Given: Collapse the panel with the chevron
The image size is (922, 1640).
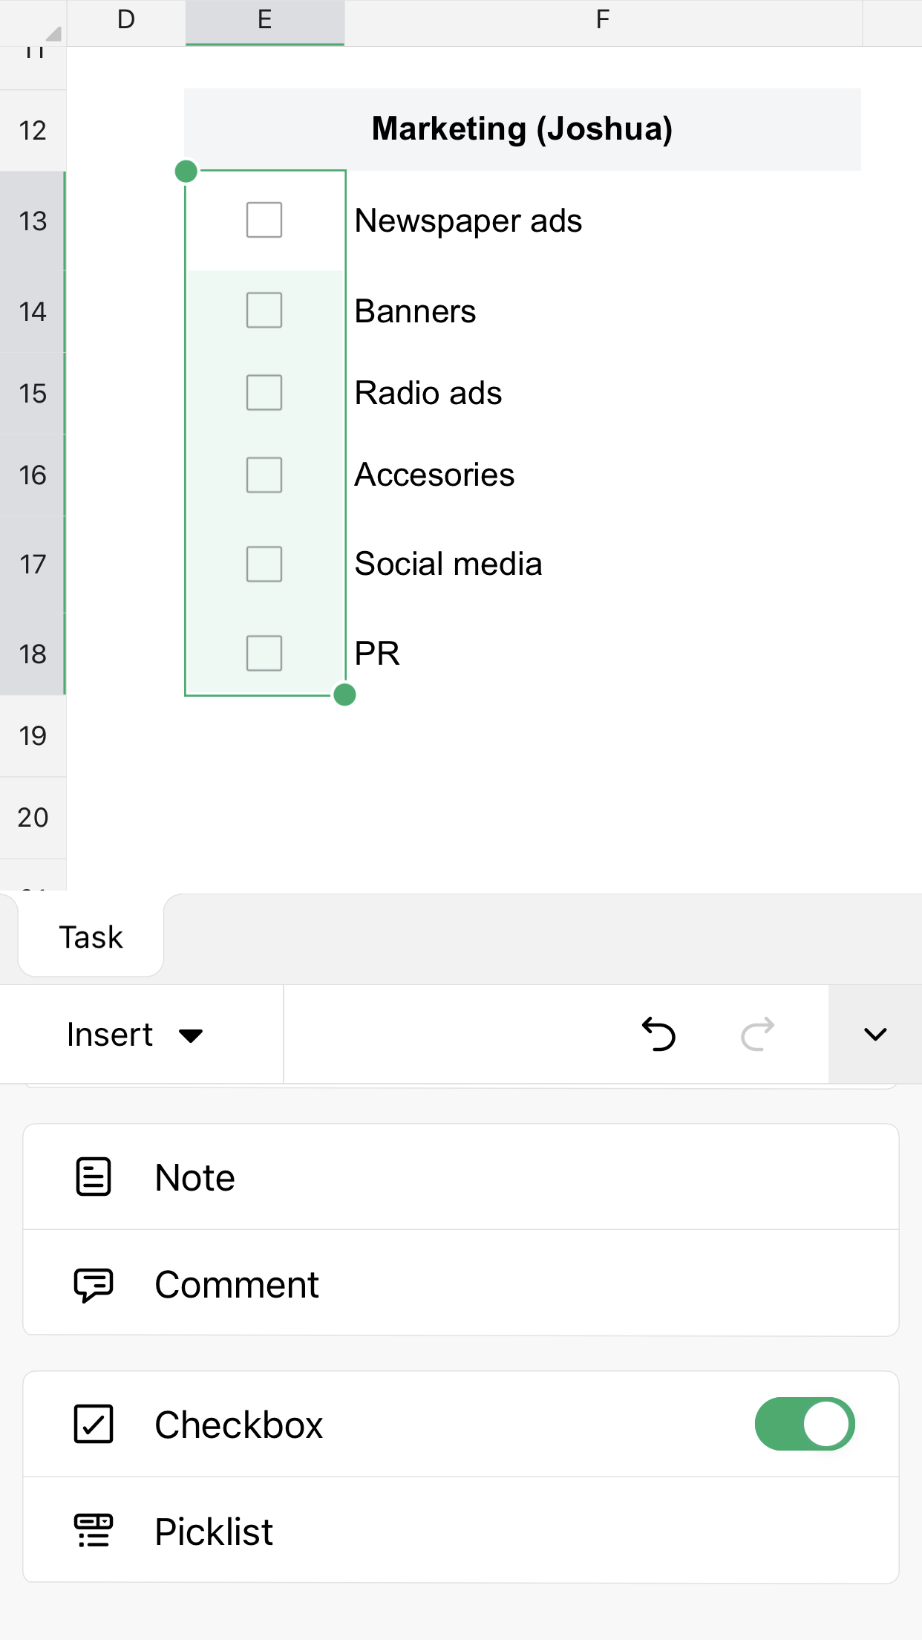Looking at the screenshot, I should click(x=875, y=1034).
